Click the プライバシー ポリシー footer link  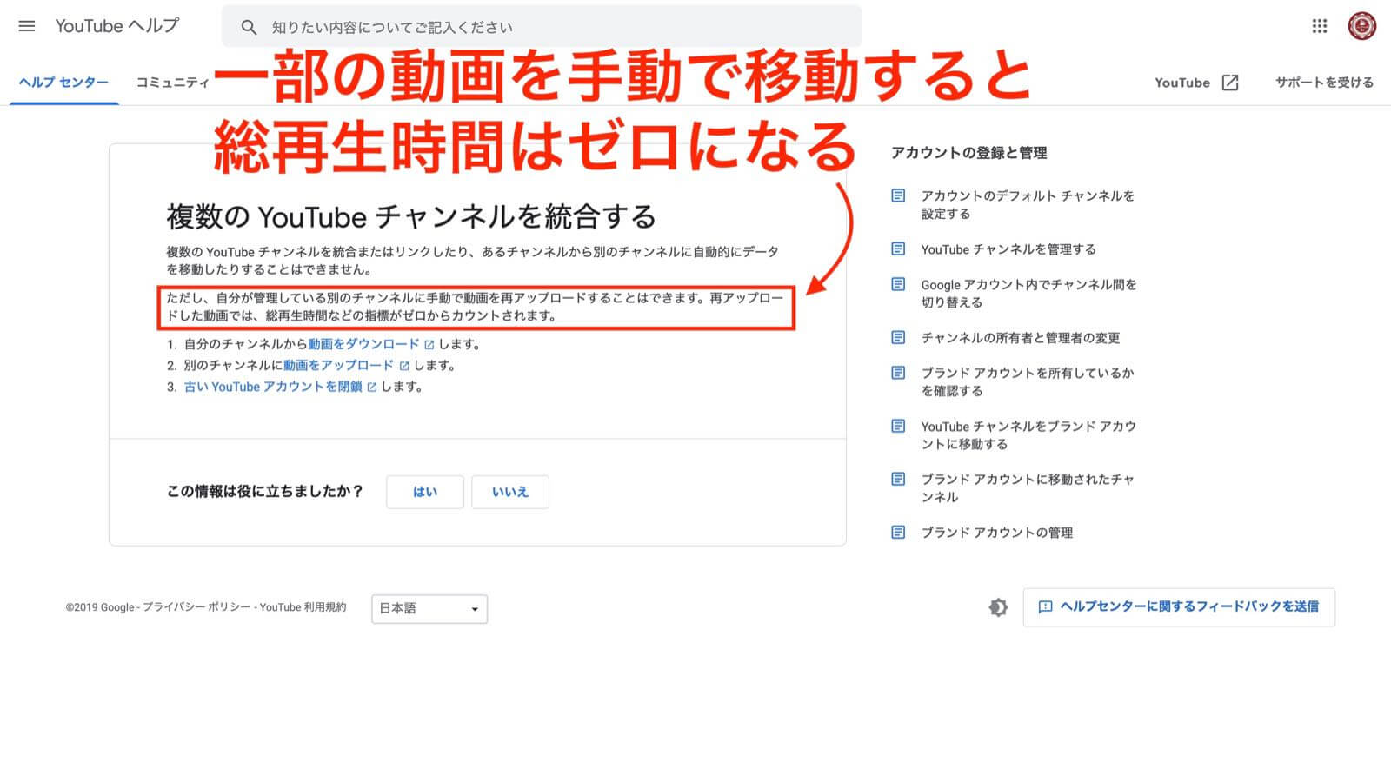coord(196,607)
